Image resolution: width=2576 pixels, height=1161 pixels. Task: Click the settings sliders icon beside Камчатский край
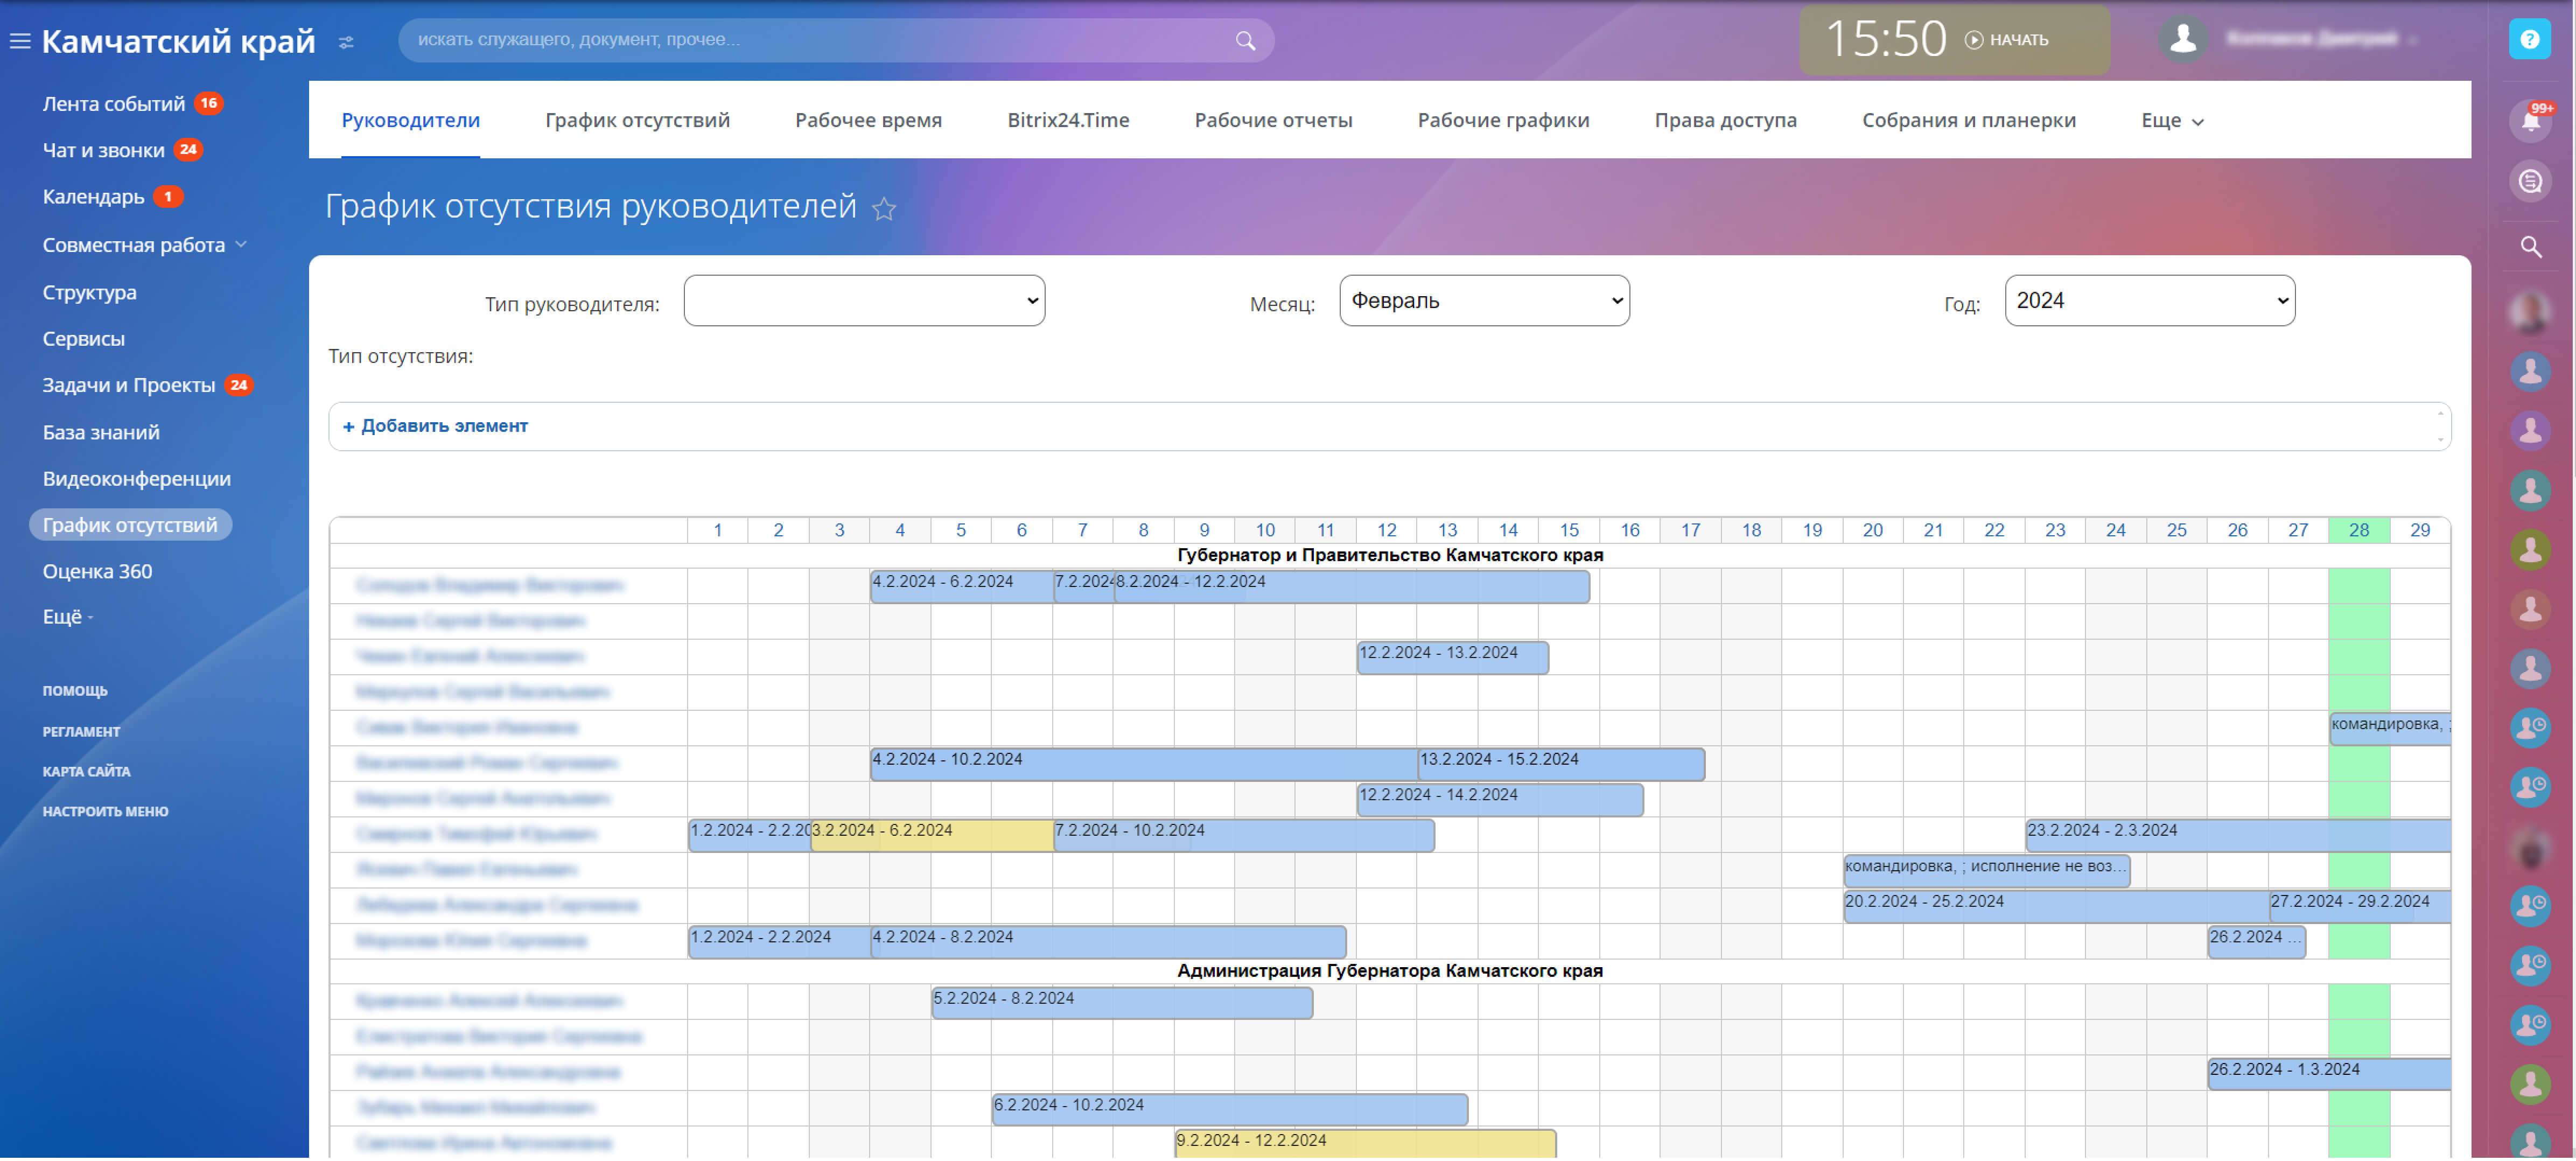(346, 42)
